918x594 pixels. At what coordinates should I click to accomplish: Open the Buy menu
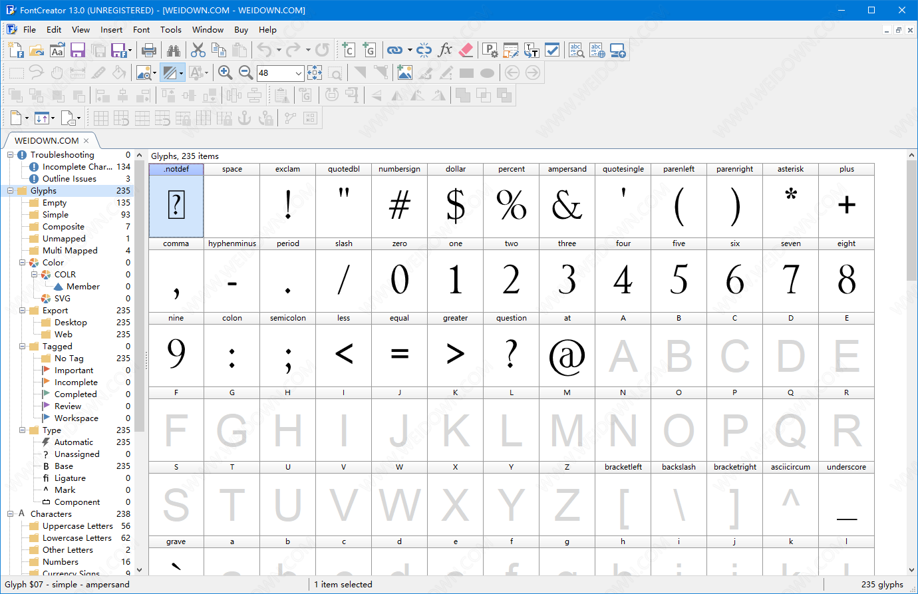coord(241,30)
